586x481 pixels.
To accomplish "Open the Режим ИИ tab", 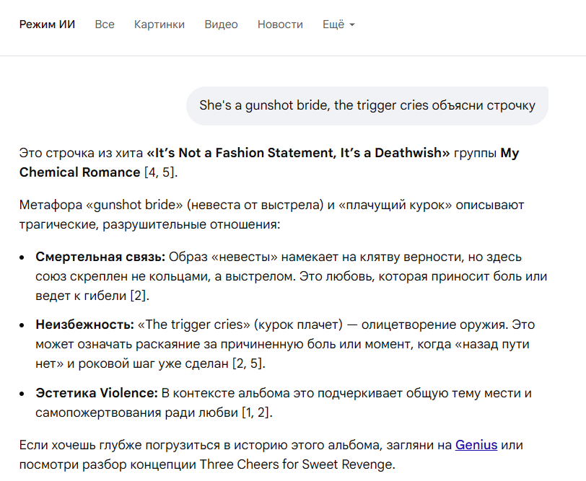I will coord(47,25).
